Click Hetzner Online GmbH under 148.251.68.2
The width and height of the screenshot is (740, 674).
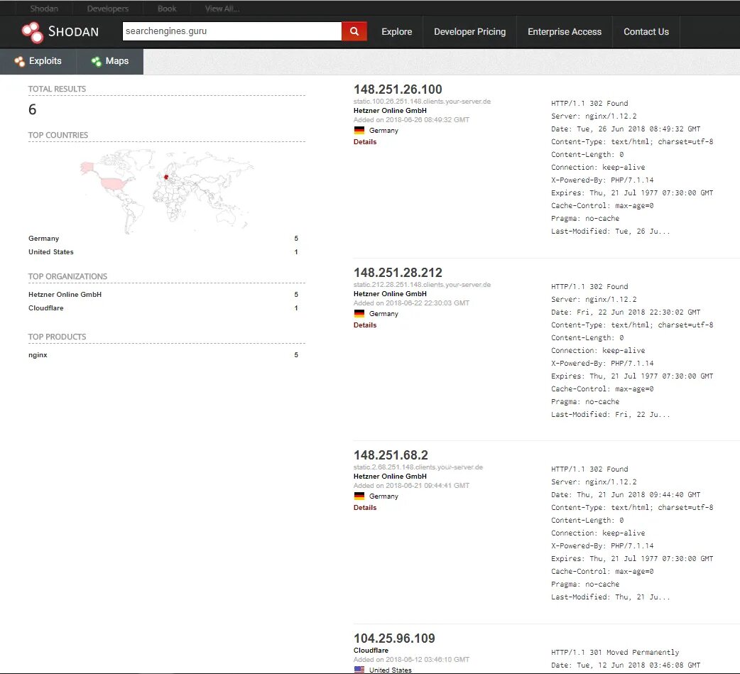pos(390,477)
